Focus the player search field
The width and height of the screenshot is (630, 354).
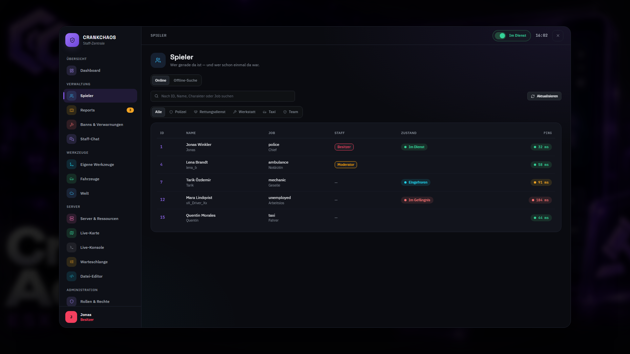[x=223, y=96]
